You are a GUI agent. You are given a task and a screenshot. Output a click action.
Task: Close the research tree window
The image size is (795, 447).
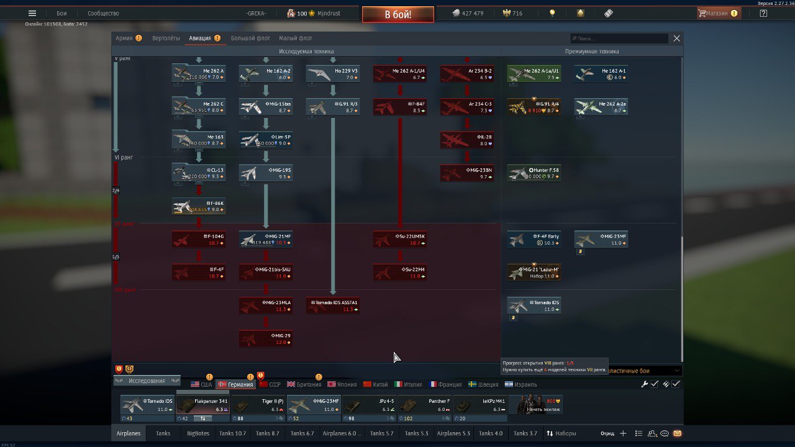tap(676, 38)
